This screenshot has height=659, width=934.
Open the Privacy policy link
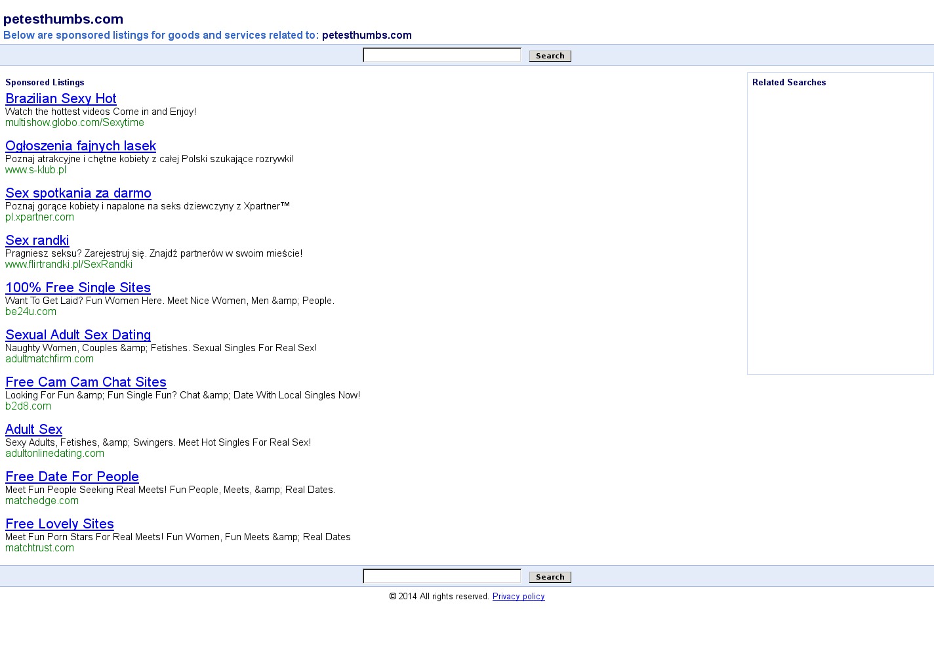click(518, 597)
